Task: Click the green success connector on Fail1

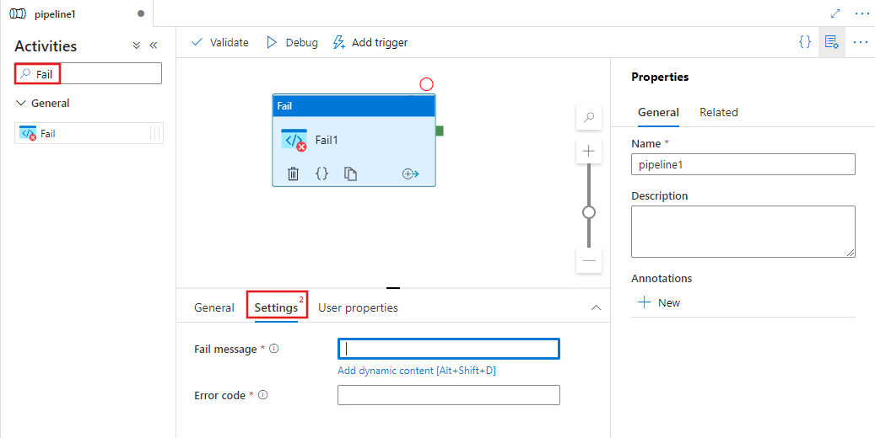Action: [x=440, y=131]
